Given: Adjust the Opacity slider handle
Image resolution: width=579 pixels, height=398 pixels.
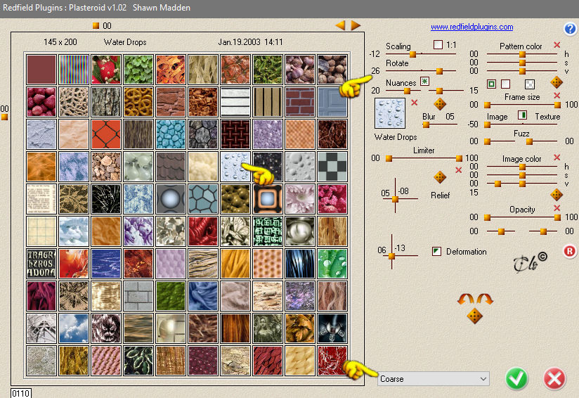Looking at the screenshot, I should point(557,217).
